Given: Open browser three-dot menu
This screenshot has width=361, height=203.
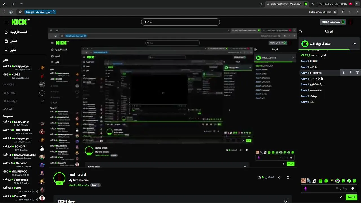Looking at the screenshot, I should 4,12.
